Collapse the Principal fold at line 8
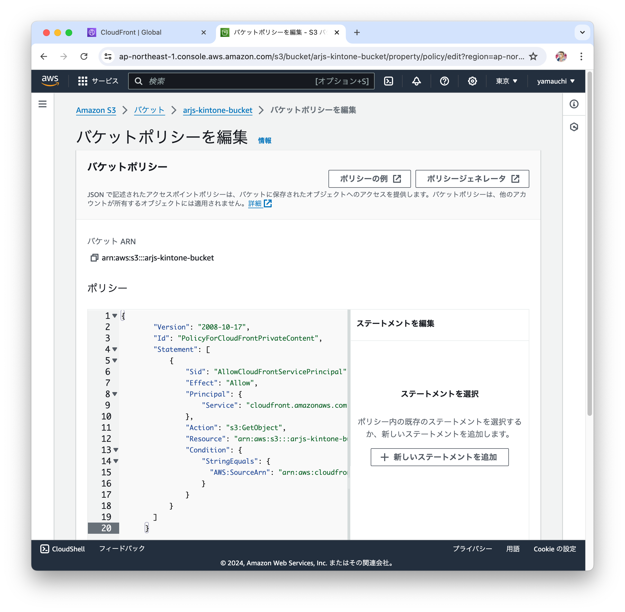625x612 pixels. pos(115,394)
